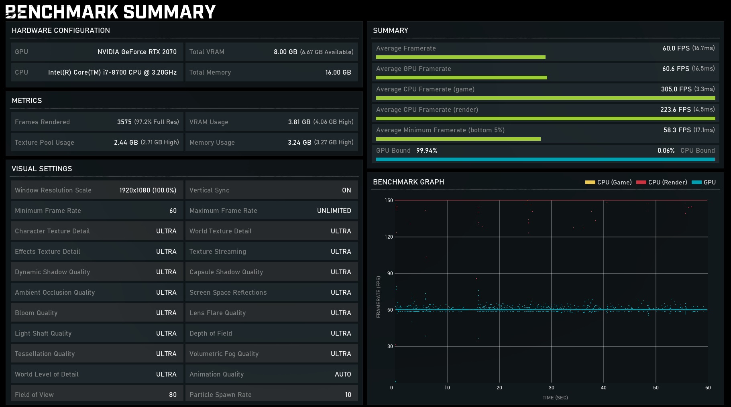Click the Minimum Frame Rate value 60

click(173, 211)
